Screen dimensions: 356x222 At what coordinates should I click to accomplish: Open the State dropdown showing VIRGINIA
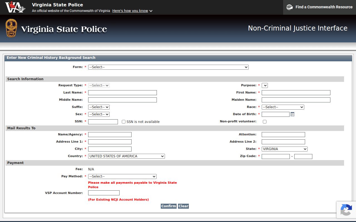(x=285, y=149)
